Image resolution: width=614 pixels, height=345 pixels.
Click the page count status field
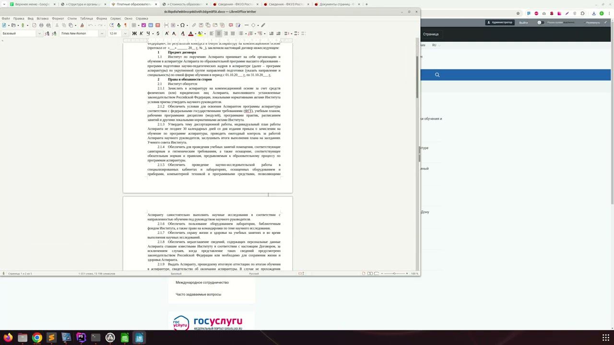20,273
